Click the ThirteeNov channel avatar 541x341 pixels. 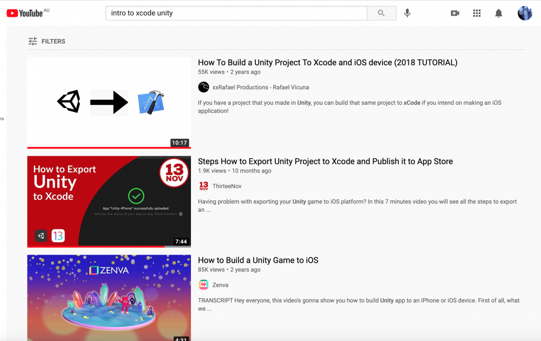[x=203, y=186]
